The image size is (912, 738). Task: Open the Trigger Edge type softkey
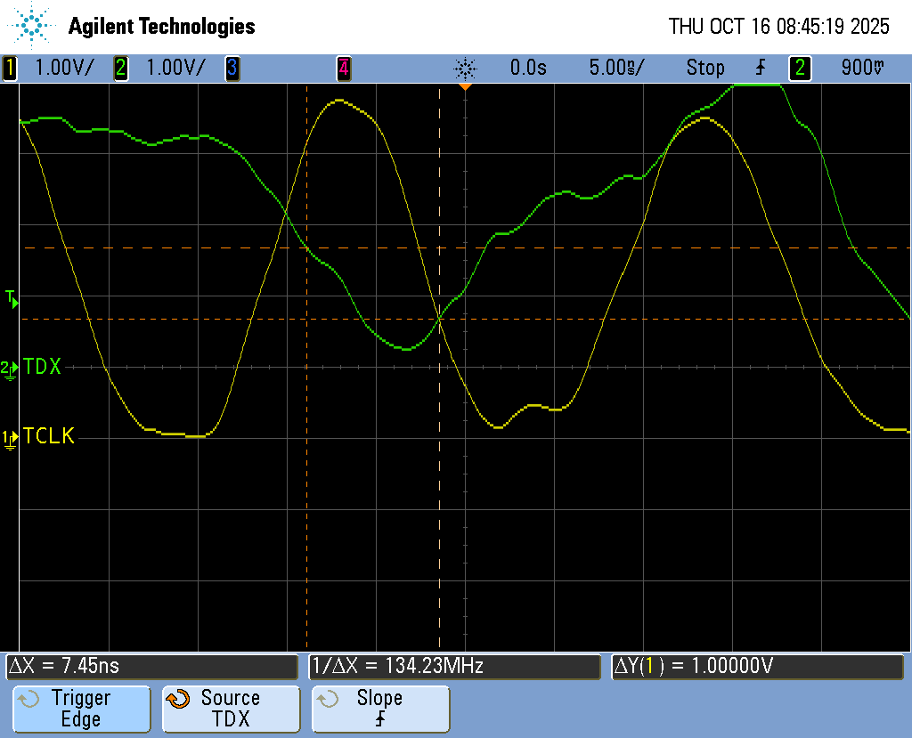click(81, 709)
